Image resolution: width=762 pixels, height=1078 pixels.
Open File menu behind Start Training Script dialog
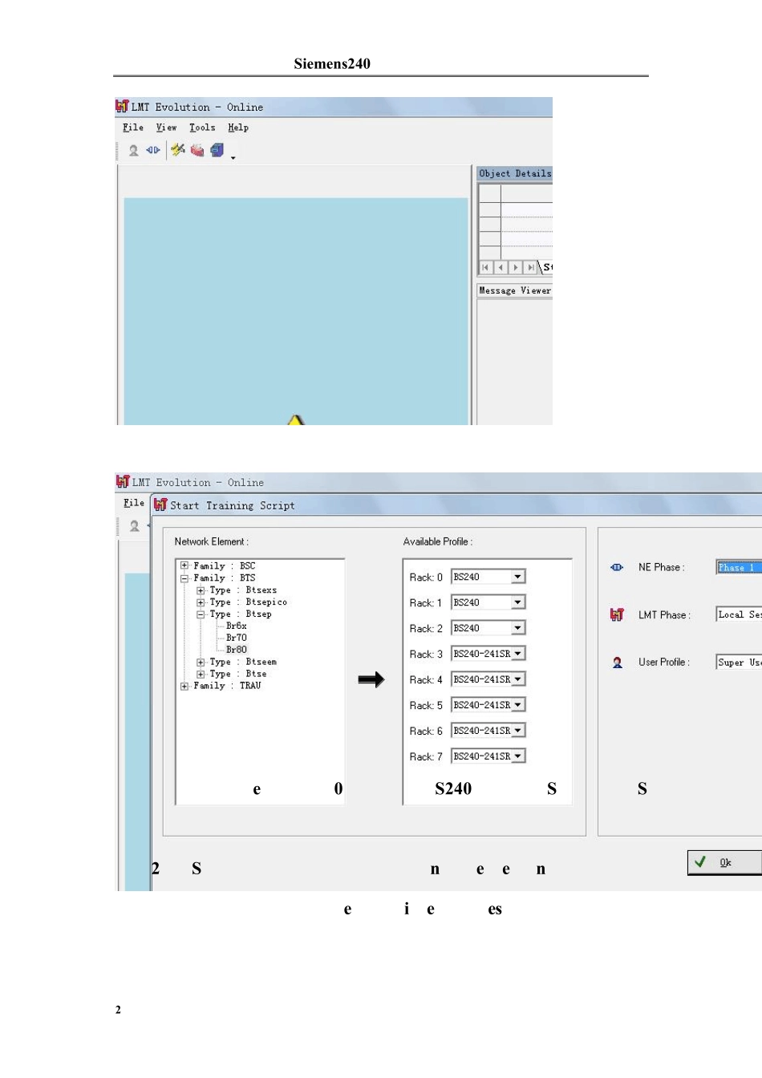tap(134, 503)
